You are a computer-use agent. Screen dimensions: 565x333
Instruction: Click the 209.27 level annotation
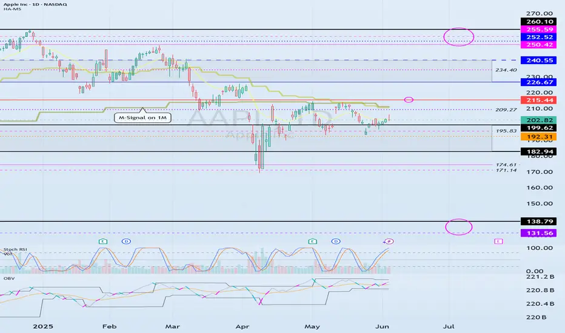(506, 110)
